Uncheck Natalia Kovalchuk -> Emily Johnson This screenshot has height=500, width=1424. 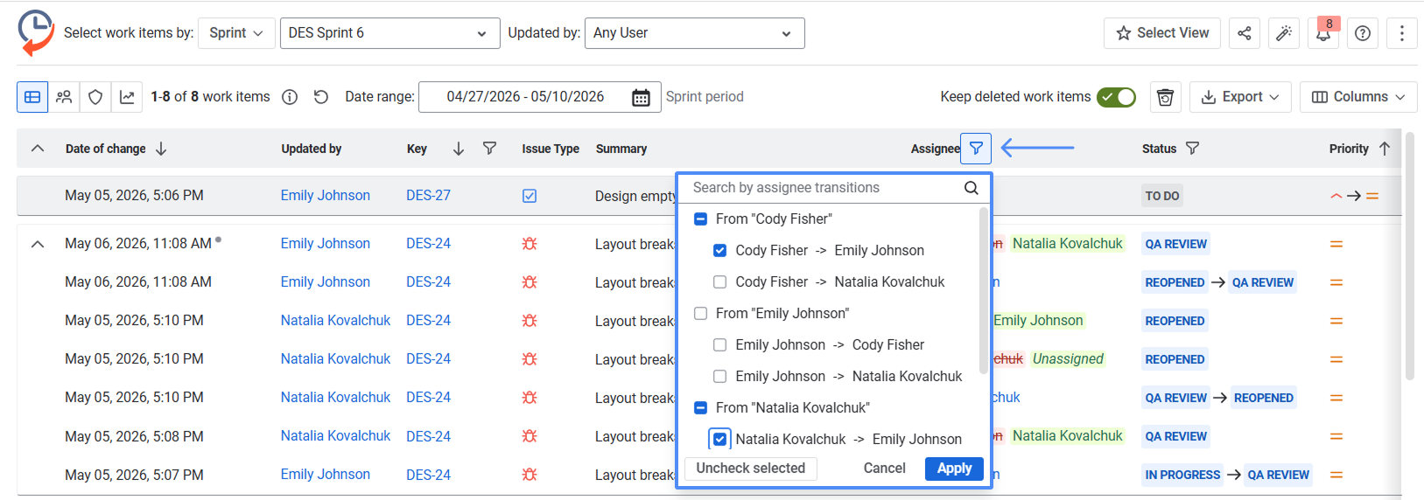coord(719,440)
